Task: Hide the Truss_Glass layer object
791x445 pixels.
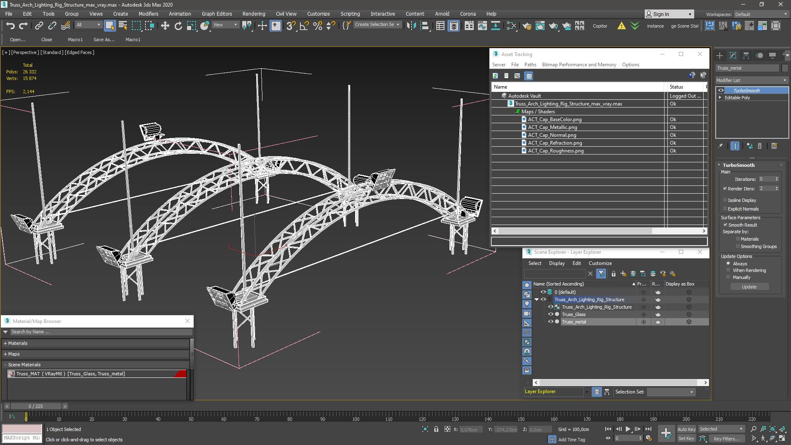Action: tap(550, 314)
